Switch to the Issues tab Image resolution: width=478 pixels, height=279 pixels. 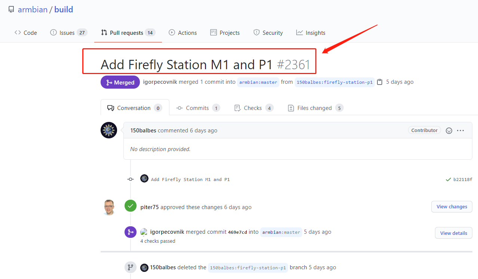(68, 33)
